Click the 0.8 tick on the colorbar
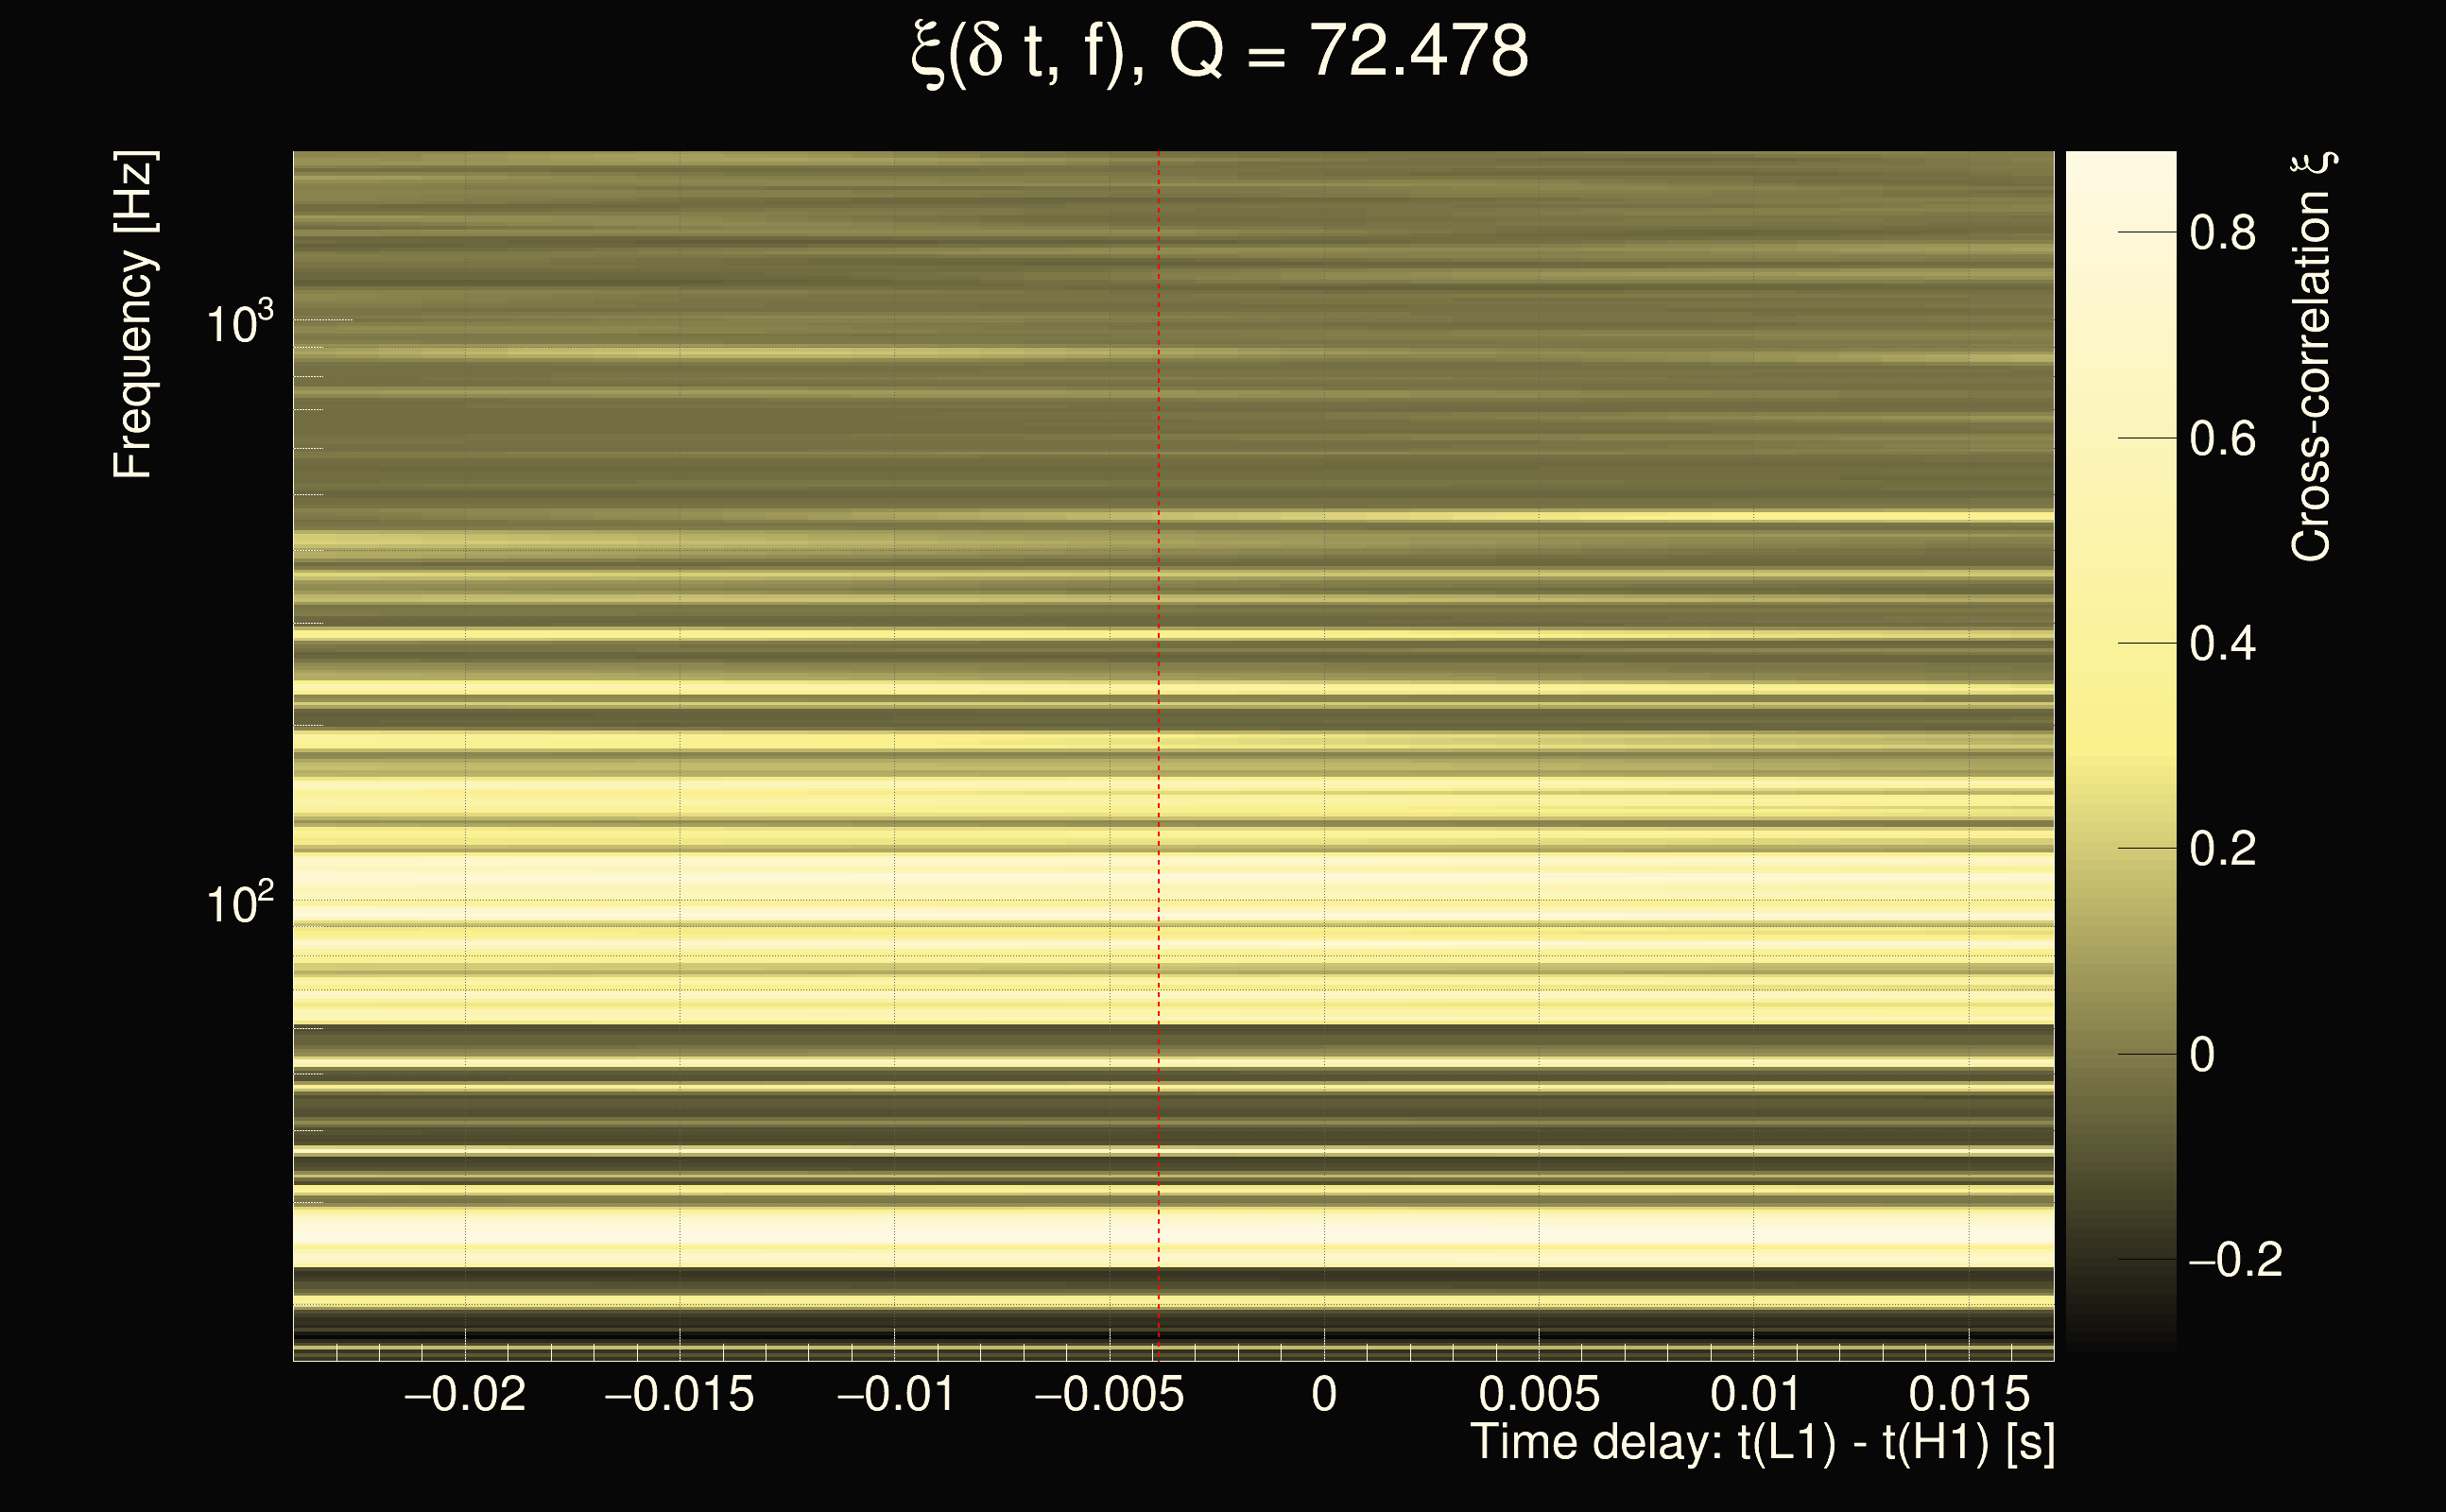The height and width of the screenshot is (1512, 2446). pyautogui.click(x=2222, y=233)
